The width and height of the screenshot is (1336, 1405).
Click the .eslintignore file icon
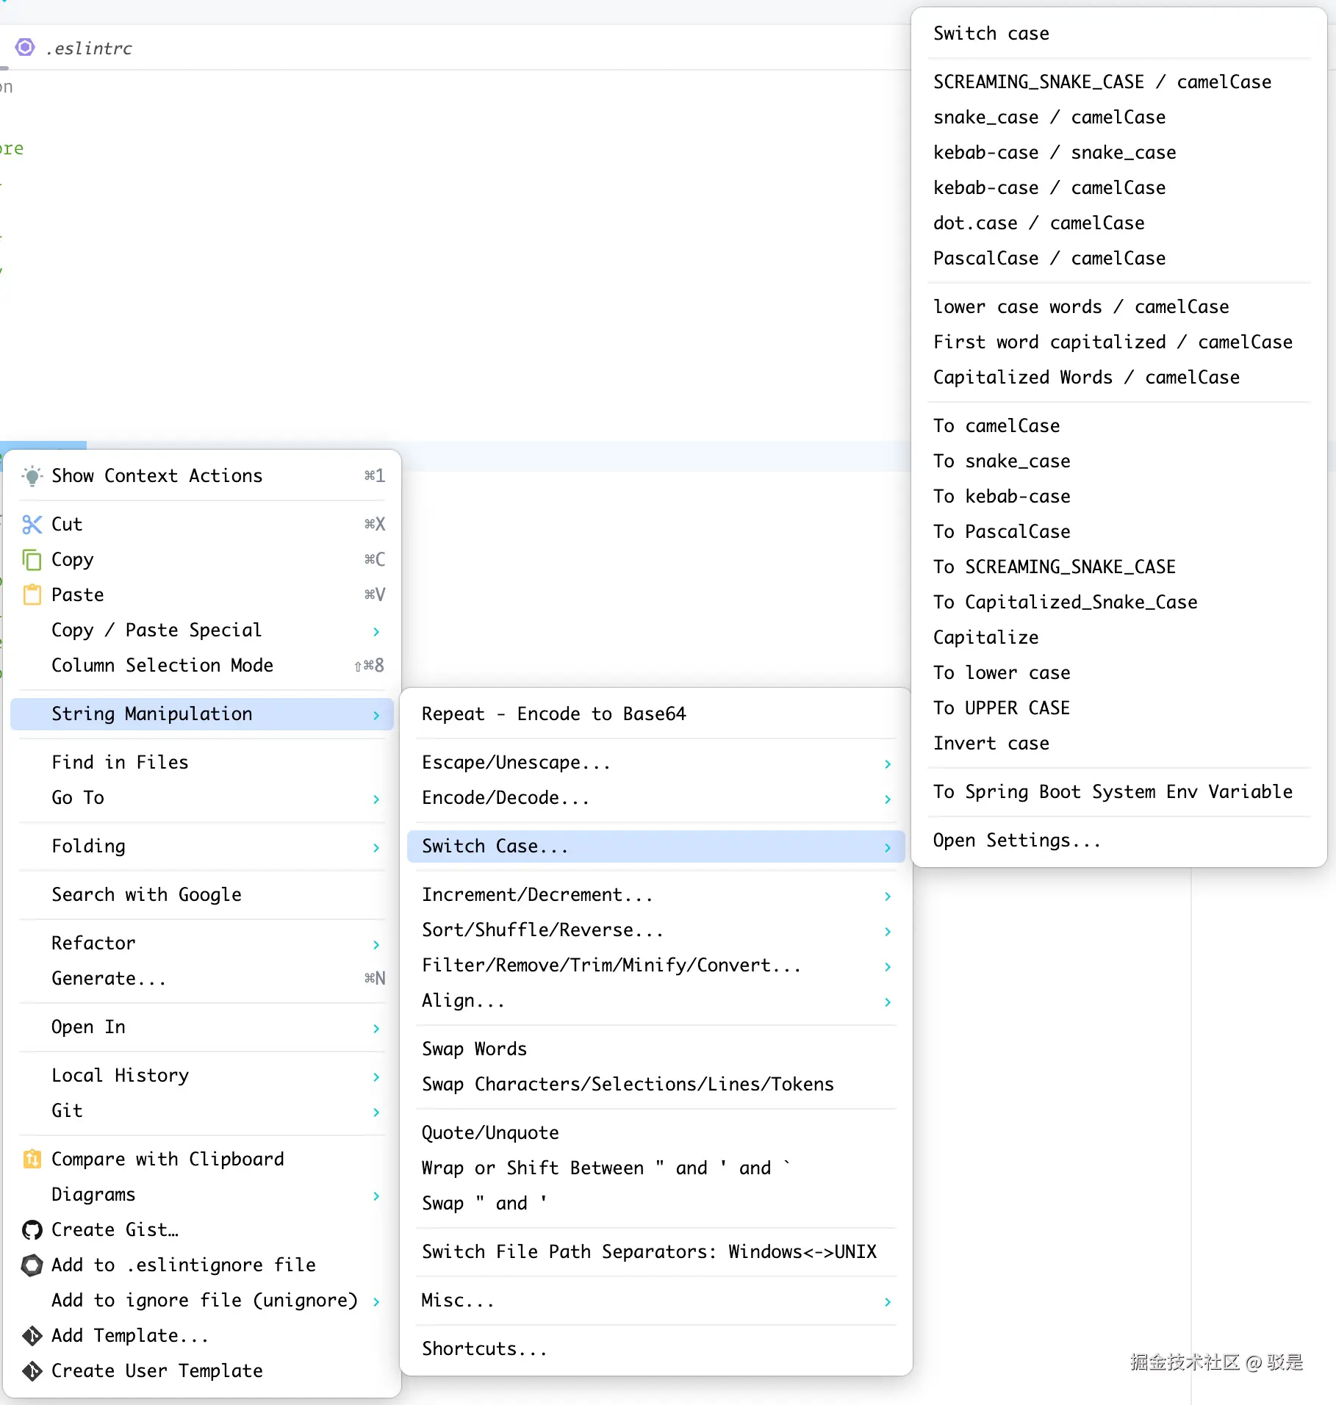(32, 1265)
